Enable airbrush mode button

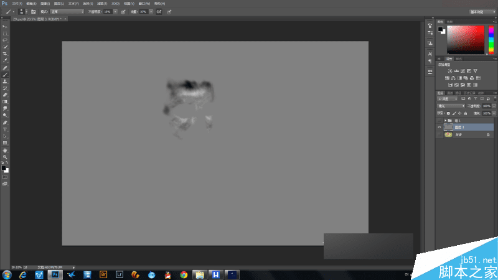point(159,12)
